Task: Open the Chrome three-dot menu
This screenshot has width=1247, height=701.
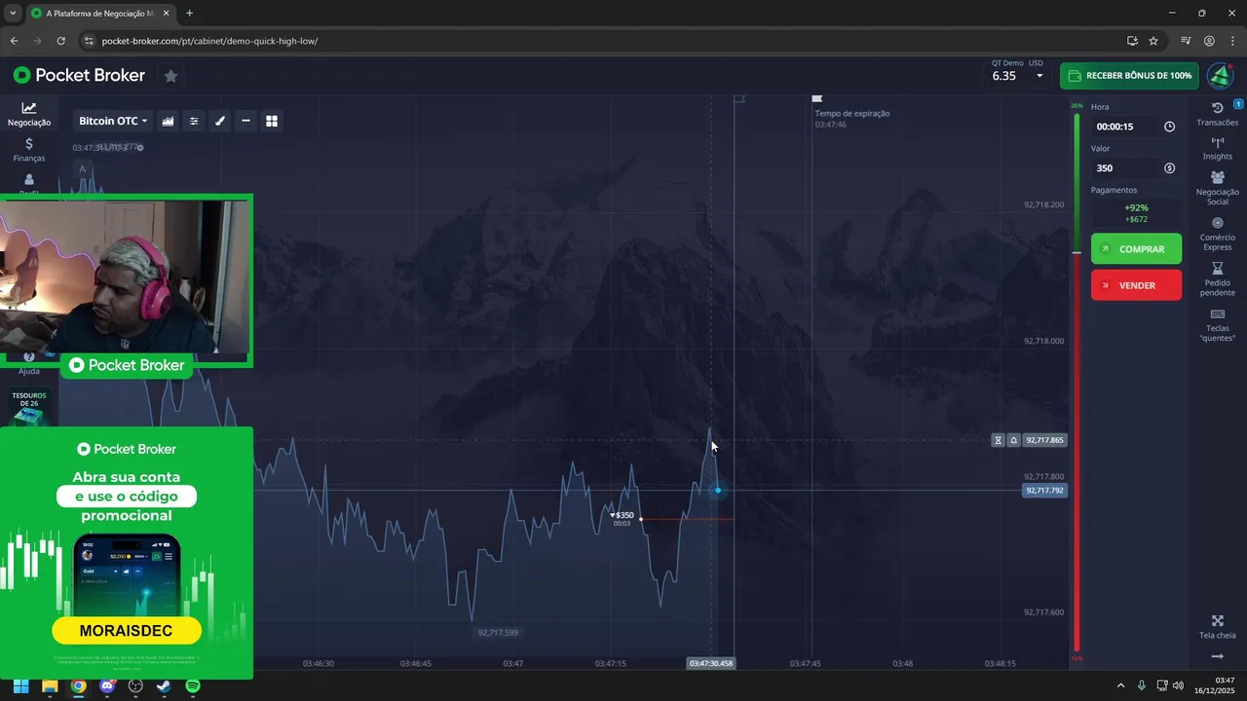Action: [1232, 41]
